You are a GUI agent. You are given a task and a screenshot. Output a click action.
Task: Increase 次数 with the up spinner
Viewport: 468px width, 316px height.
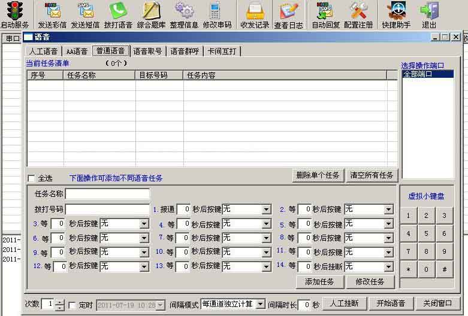(60, 302)
